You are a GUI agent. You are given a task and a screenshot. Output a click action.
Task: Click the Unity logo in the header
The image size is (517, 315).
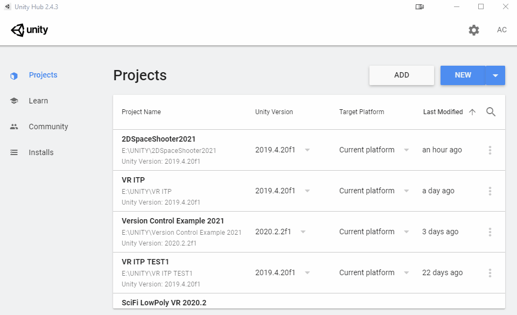pyautogui.click(x=30, y=30)
